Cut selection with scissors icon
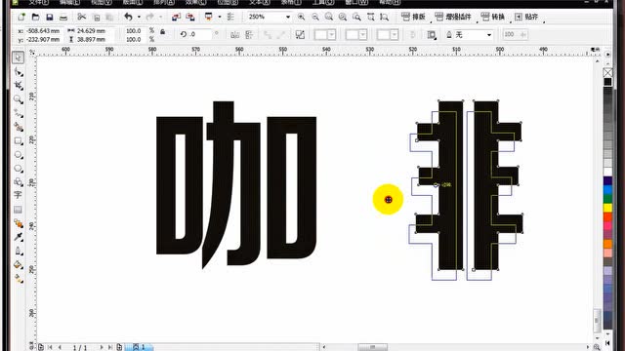The width and height of the screenshot is (625, 351). coord(82,17)
